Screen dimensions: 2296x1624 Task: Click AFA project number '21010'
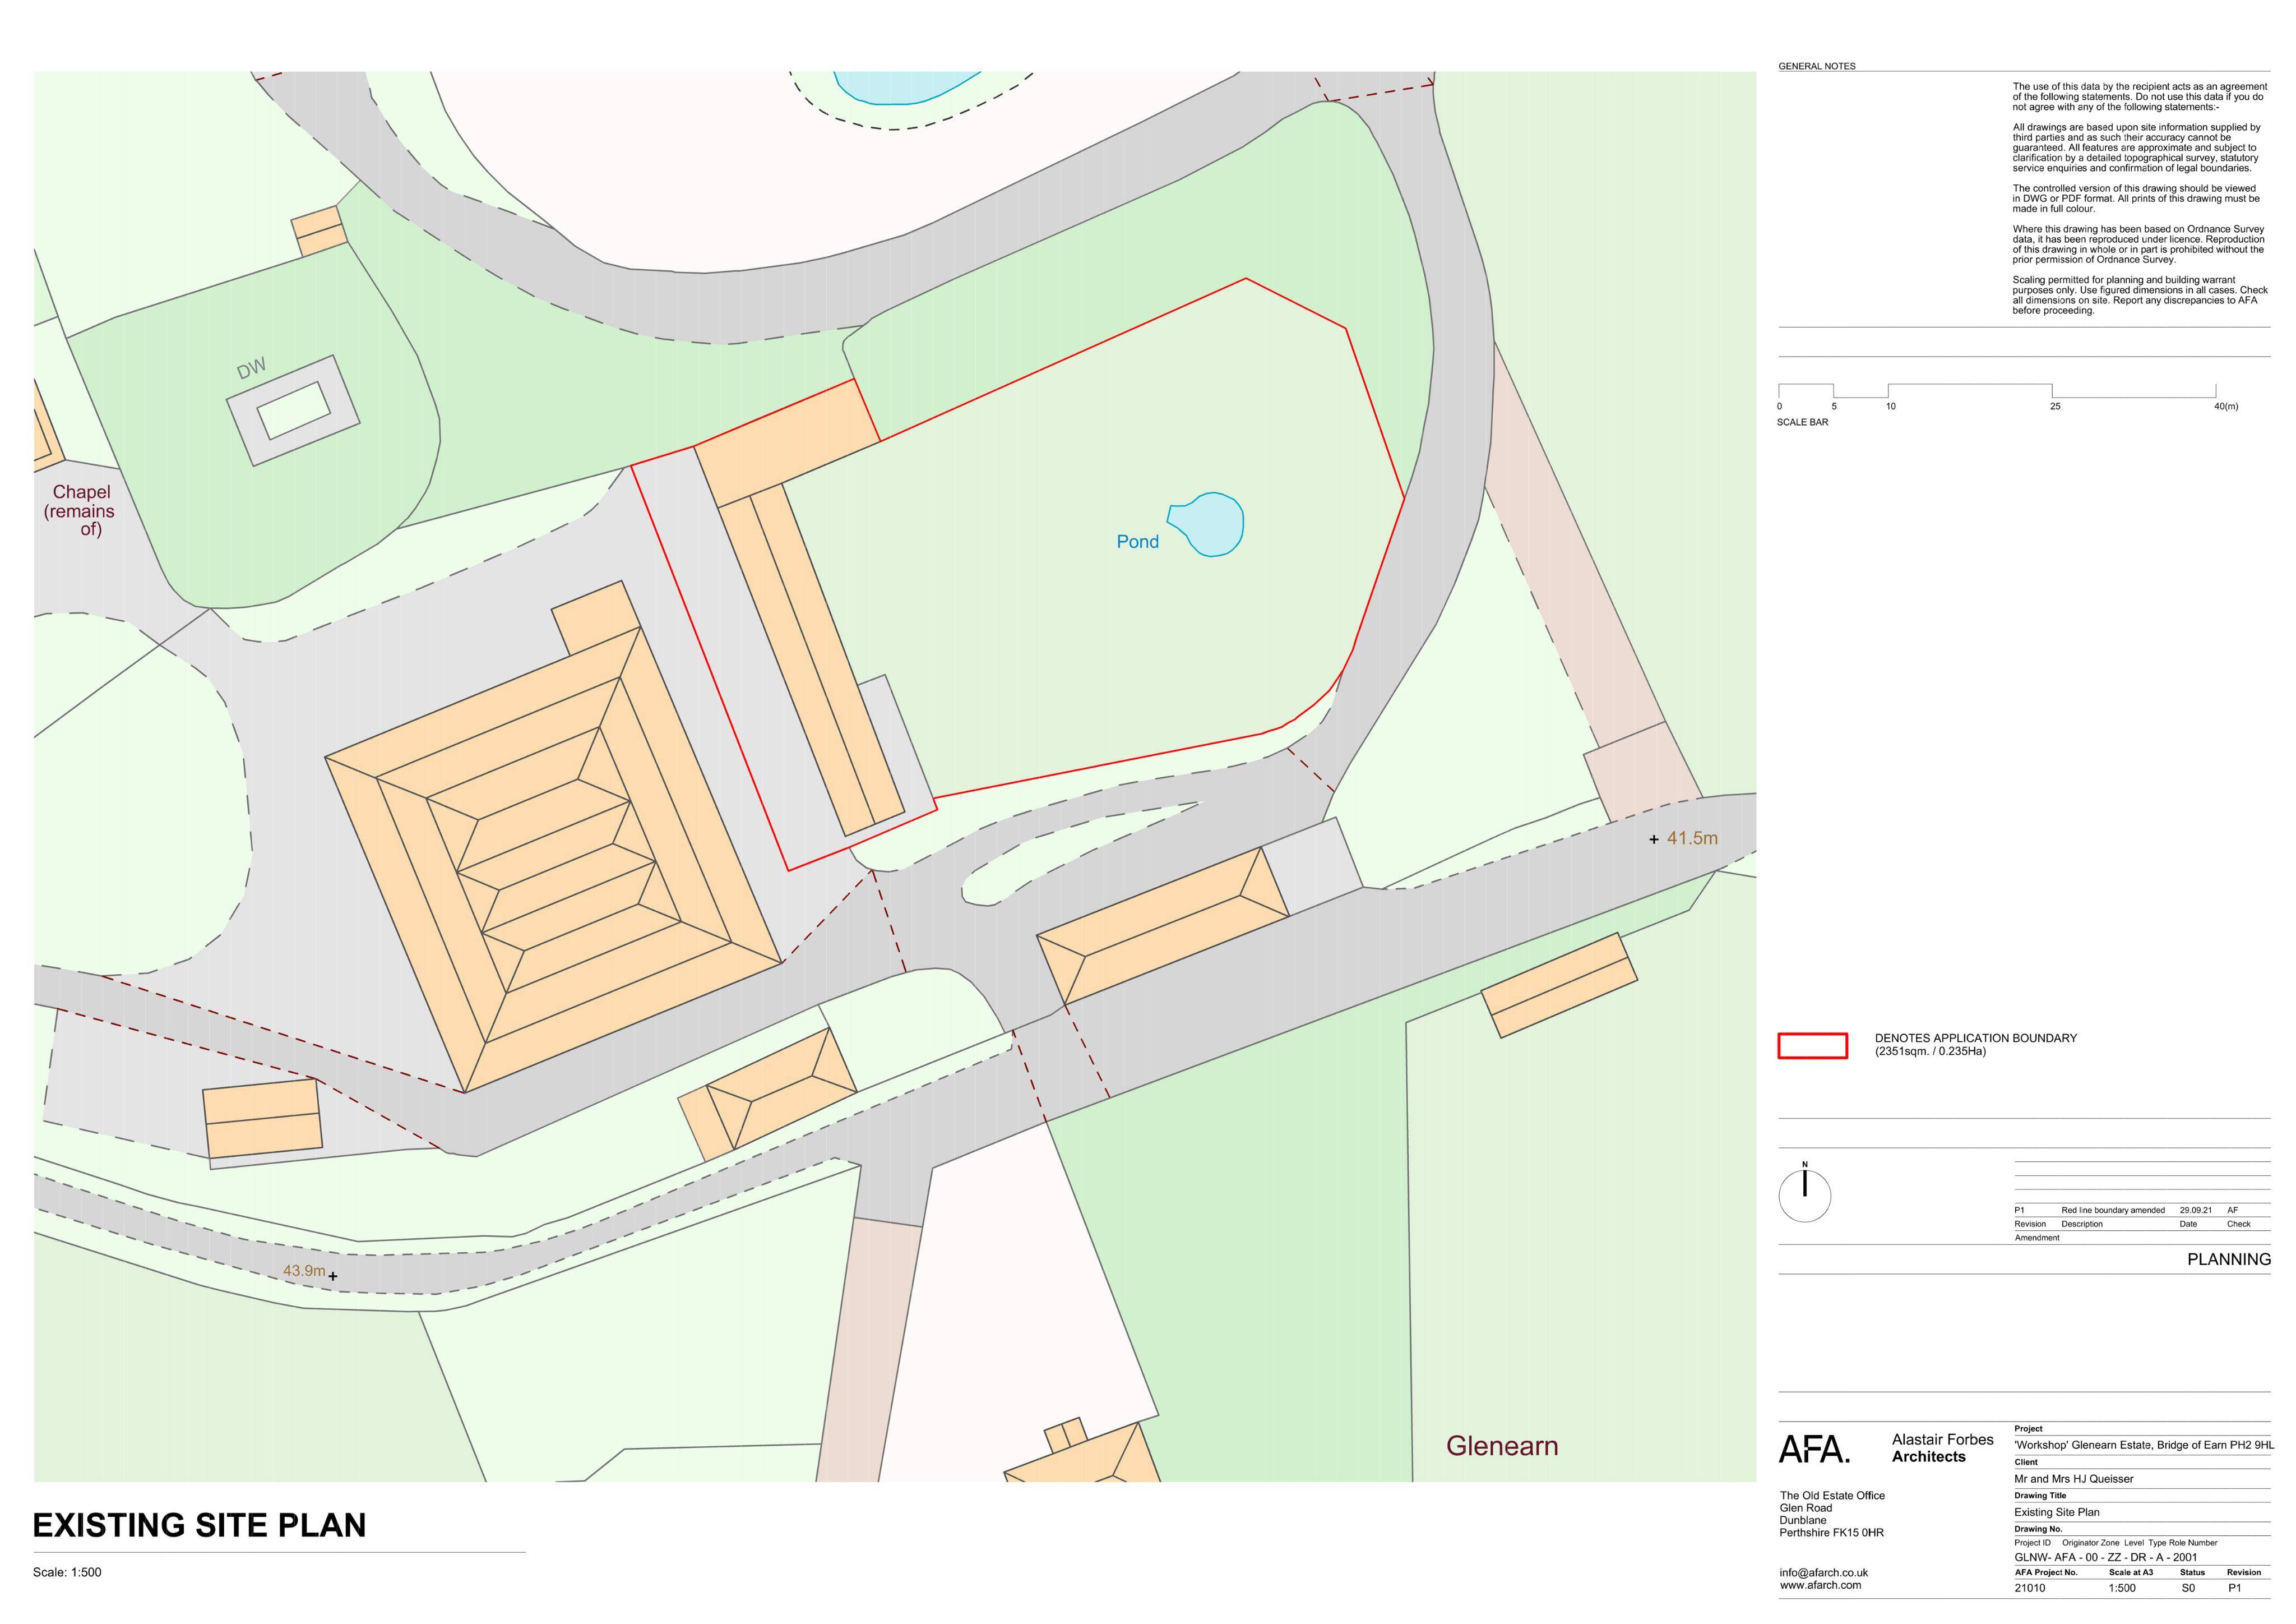(x=2029, y=1588)
